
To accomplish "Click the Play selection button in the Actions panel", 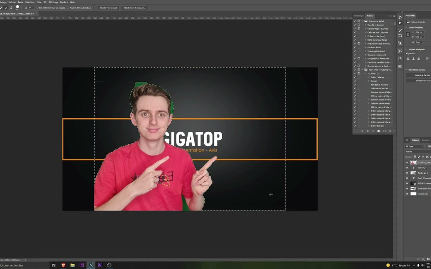I will [x=373, y=131].
